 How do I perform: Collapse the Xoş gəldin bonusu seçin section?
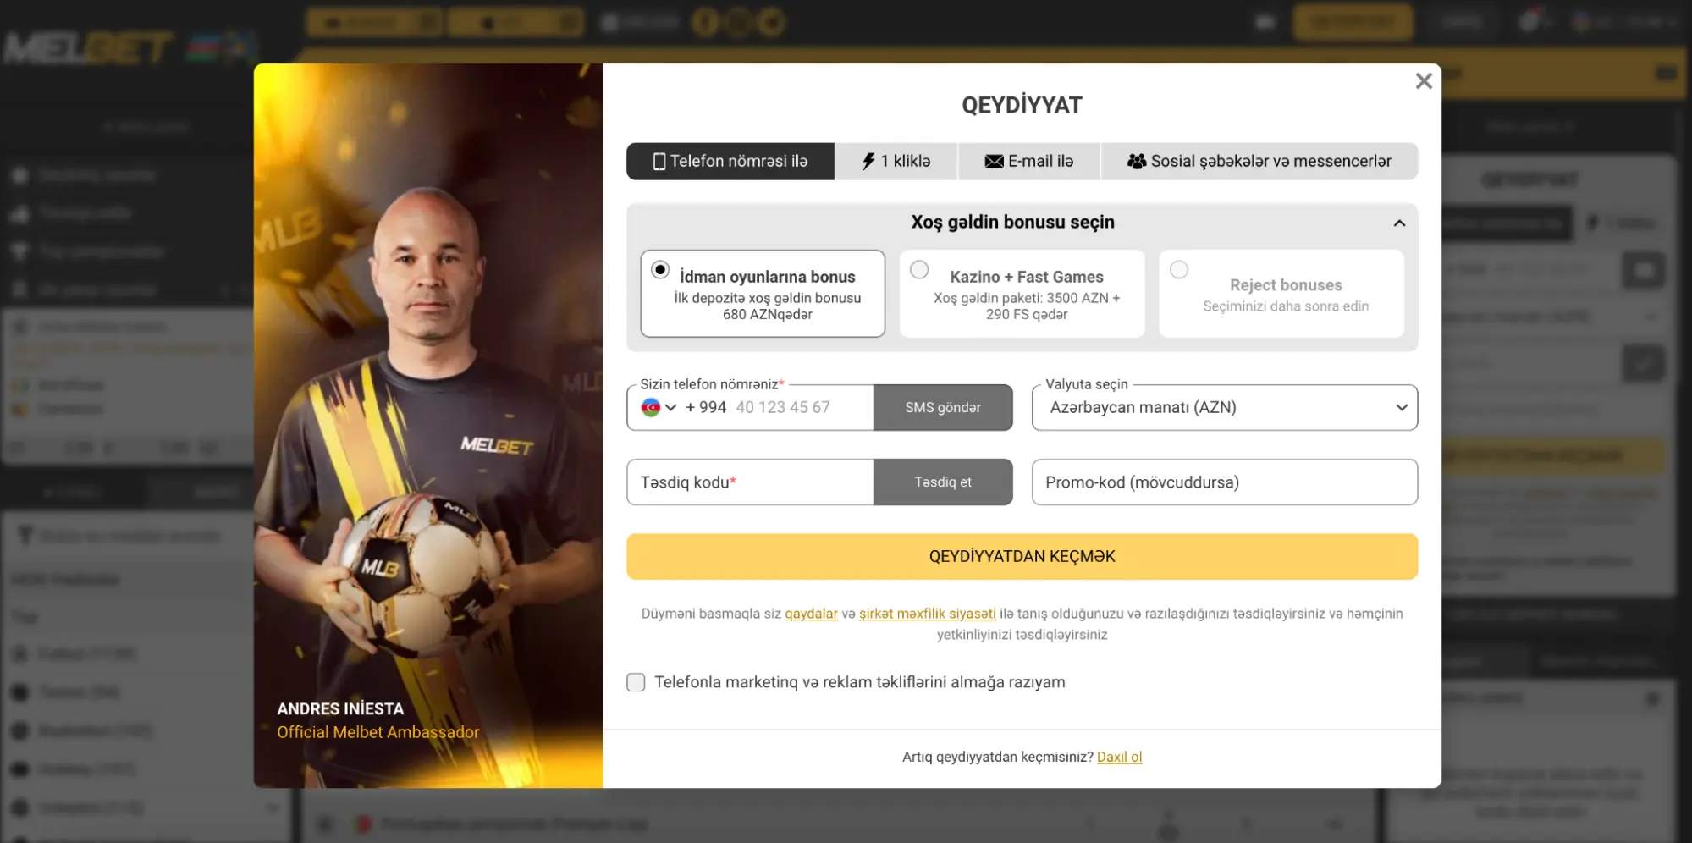point(1399,223)
